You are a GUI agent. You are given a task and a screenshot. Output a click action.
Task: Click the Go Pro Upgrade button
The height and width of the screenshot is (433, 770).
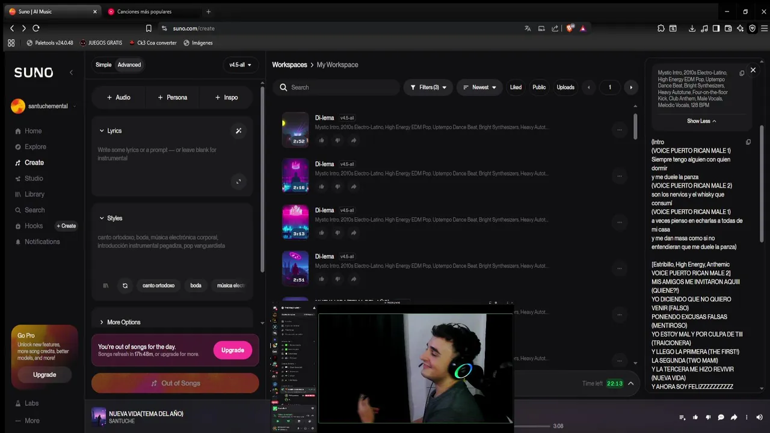(x=45, y=375)
